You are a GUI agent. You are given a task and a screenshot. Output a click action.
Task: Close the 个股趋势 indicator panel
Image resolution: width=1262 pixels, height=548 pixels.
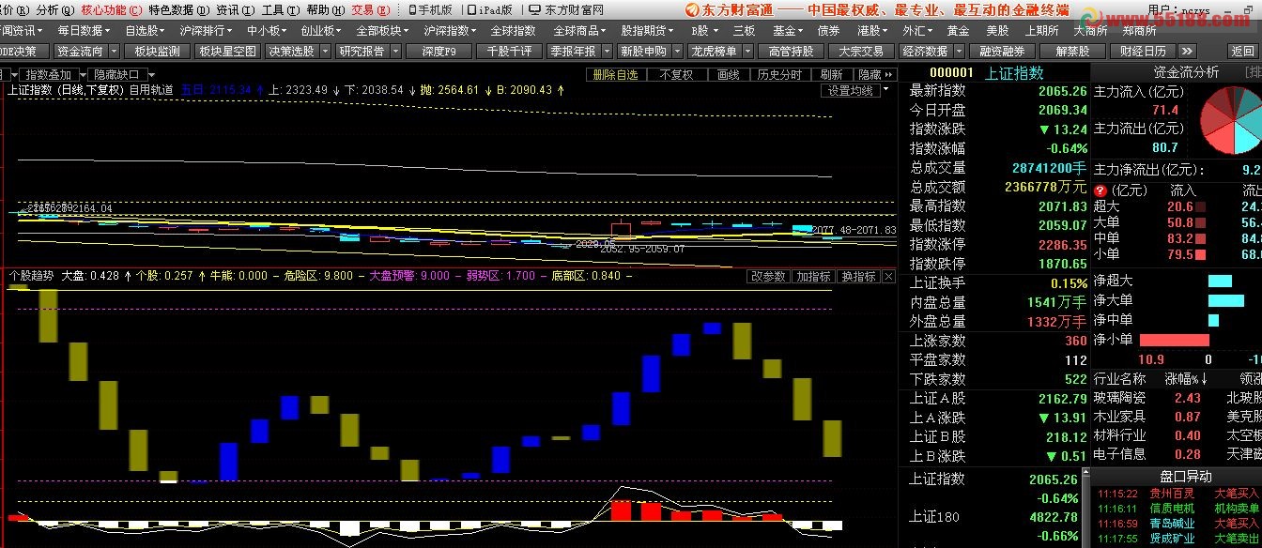pyautogui.click(x=889, y=277)
